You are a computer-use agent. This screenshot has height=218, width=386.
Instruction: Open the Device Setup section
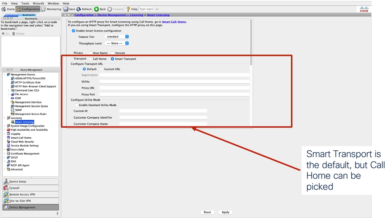(x=31, y=182)
